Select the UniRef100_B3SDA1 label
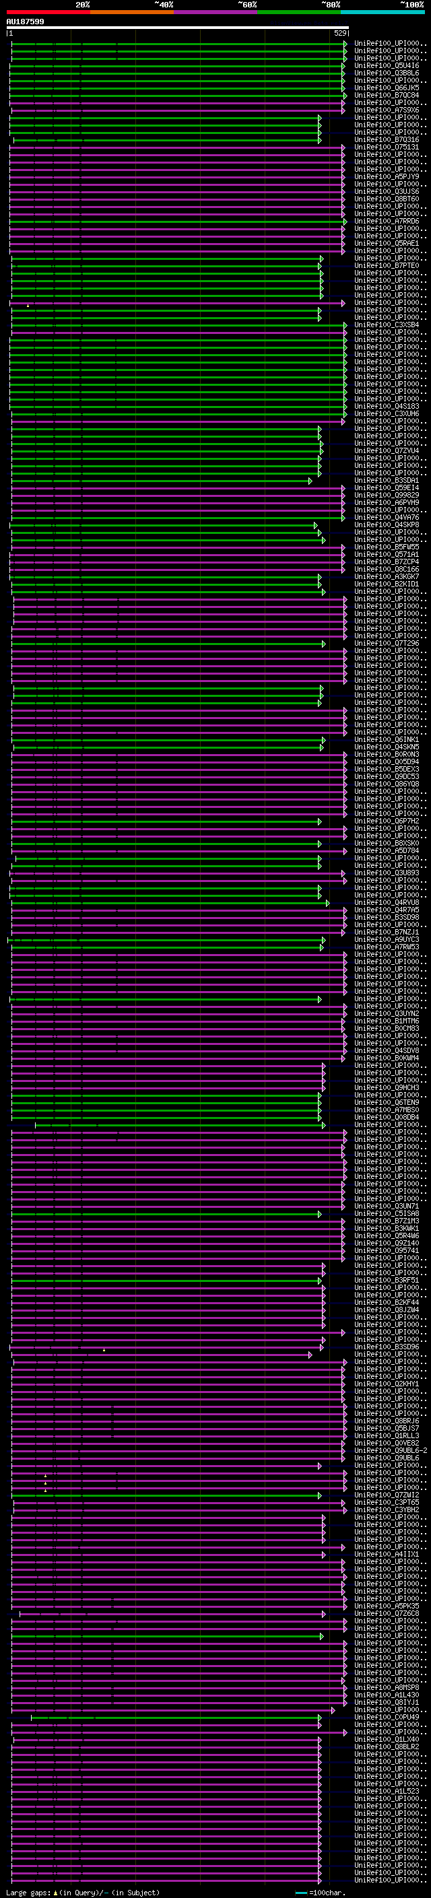 click(x=387, y=481)
